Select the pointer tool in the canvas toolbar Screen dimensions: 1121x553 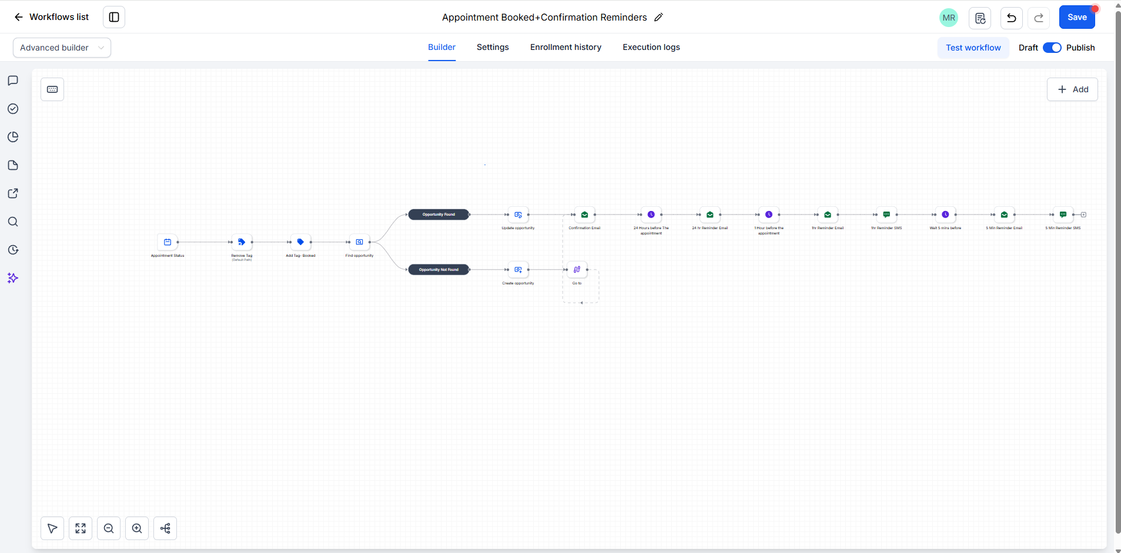(x=52, y=528)
